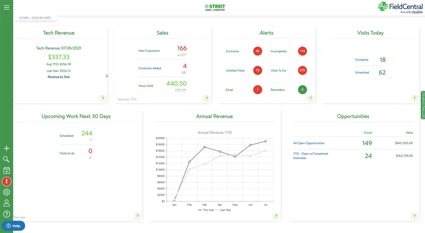The width and height of the screenshot is (425, 233).
Task: Click the red alert exclamation icon
Action: tap(6, 181)
